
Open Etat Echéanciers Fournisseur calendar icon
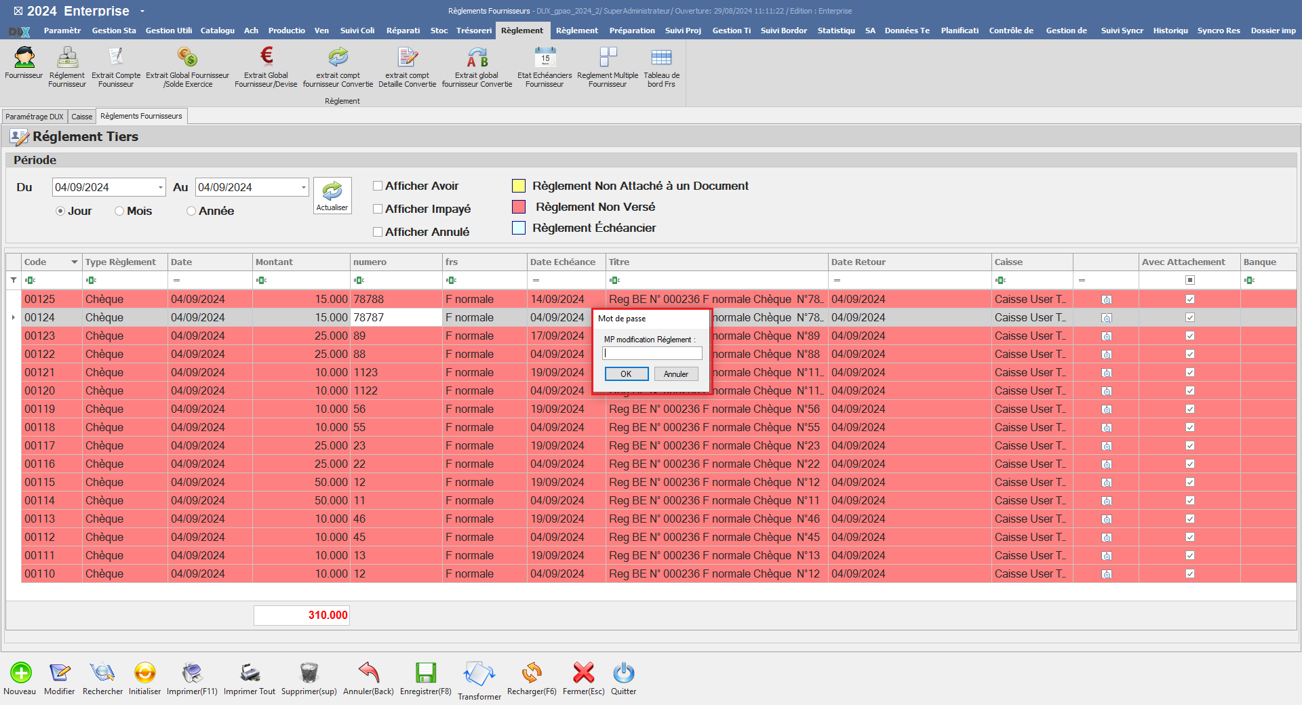(x=545, y=58)
